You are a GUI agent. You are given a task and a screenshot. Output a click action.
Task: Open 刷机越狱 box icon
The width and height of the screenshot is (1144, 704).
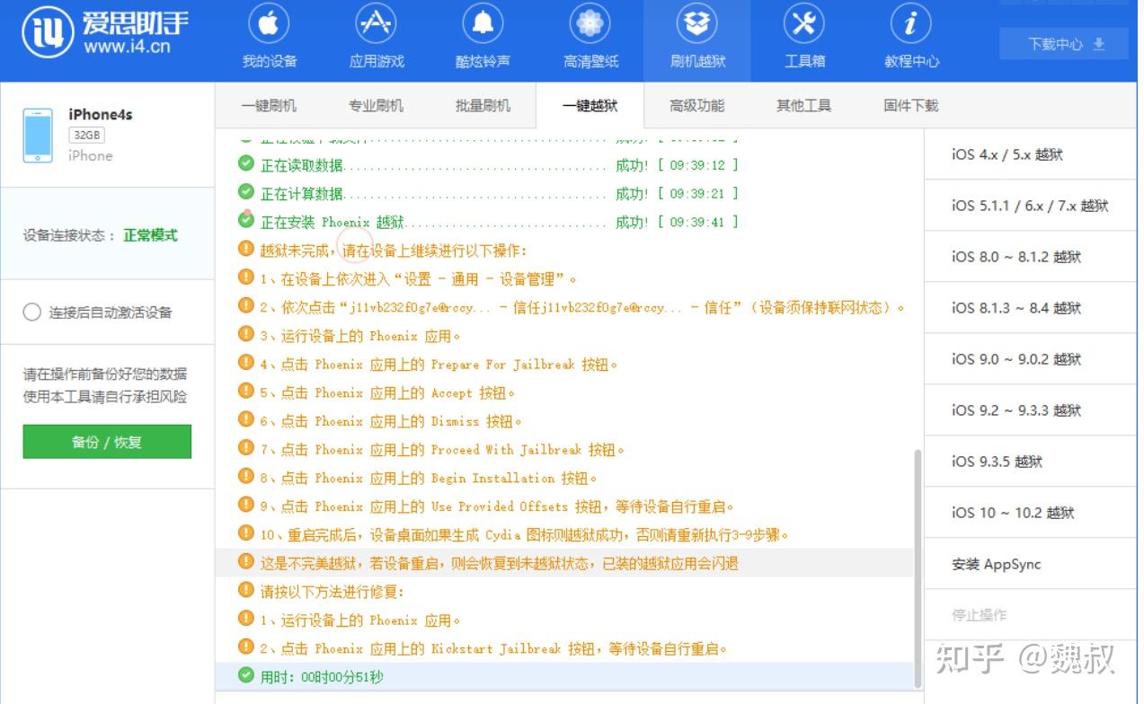697,25
